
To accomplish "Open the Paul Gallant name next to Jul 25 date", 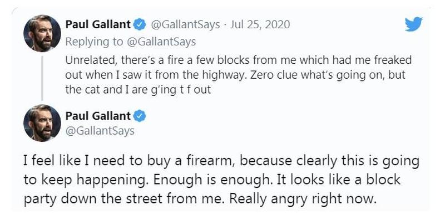I will [98, 24].
